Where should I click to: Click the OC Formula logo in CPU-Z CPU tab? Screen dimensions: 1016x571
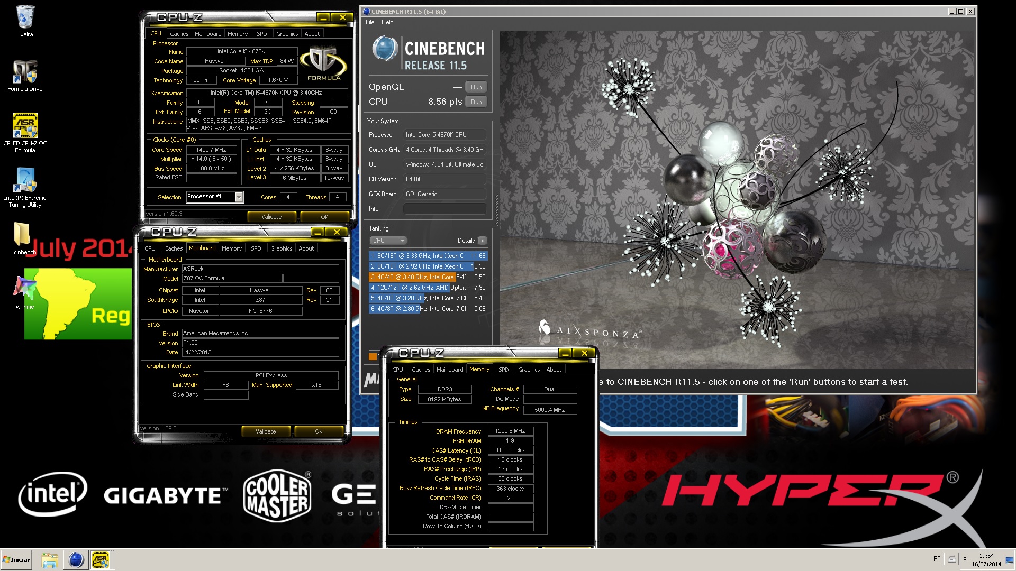coord(324,63)
